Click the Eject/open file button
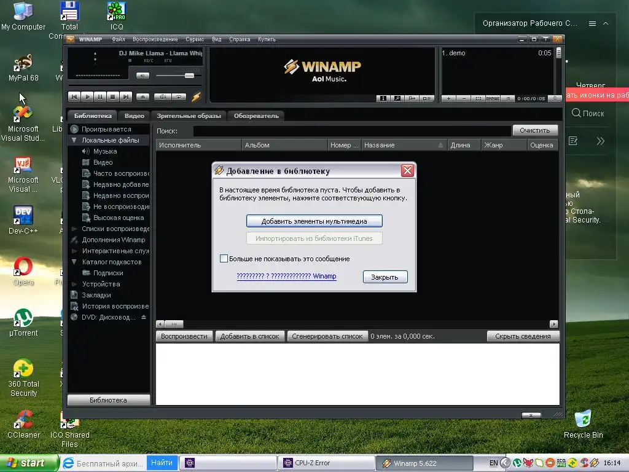This screenshot has width=629, height=472. click(x=143, y=96)
